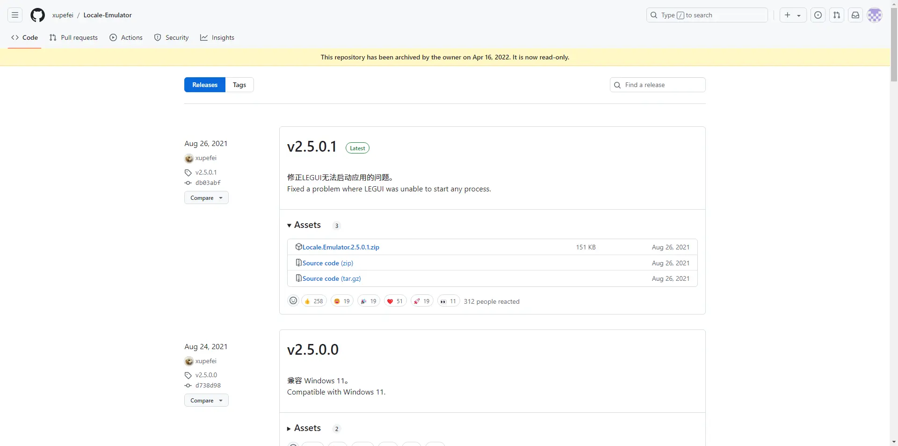Open the hamburger navigation menu
Screen dimensions: 898x446
15,15
